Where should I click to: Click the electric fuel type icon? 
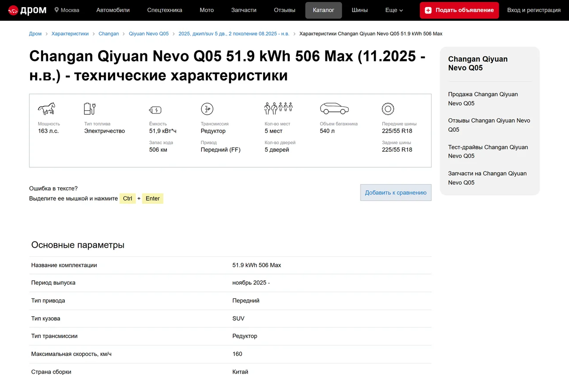(90, 109)
